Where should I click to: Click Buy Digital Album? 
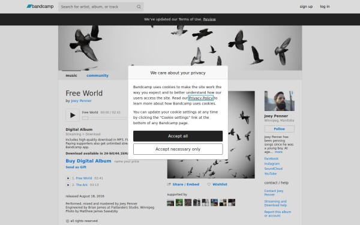88,161
